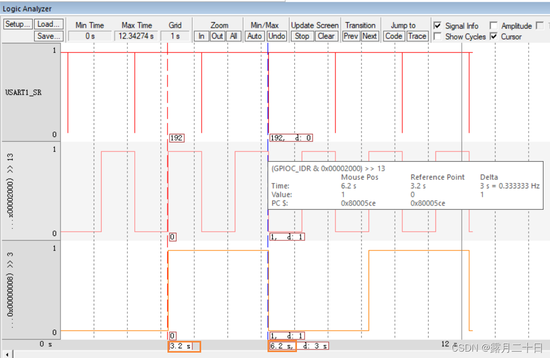The width and height of the screenshot is (550, 358).
Task: Click the 192 value label at reference cursor
Action: (177, 138)
